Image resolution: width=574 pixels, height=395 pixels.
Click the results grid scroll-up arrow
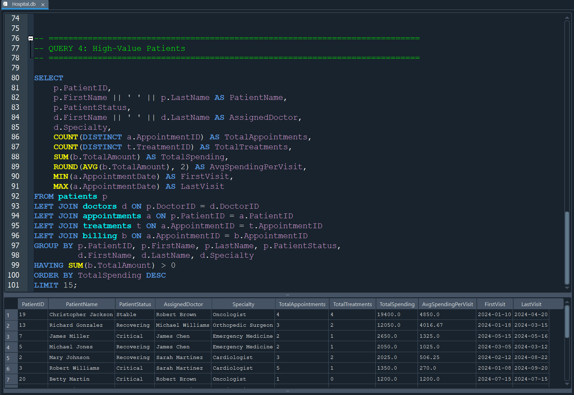tap(567, 302)
